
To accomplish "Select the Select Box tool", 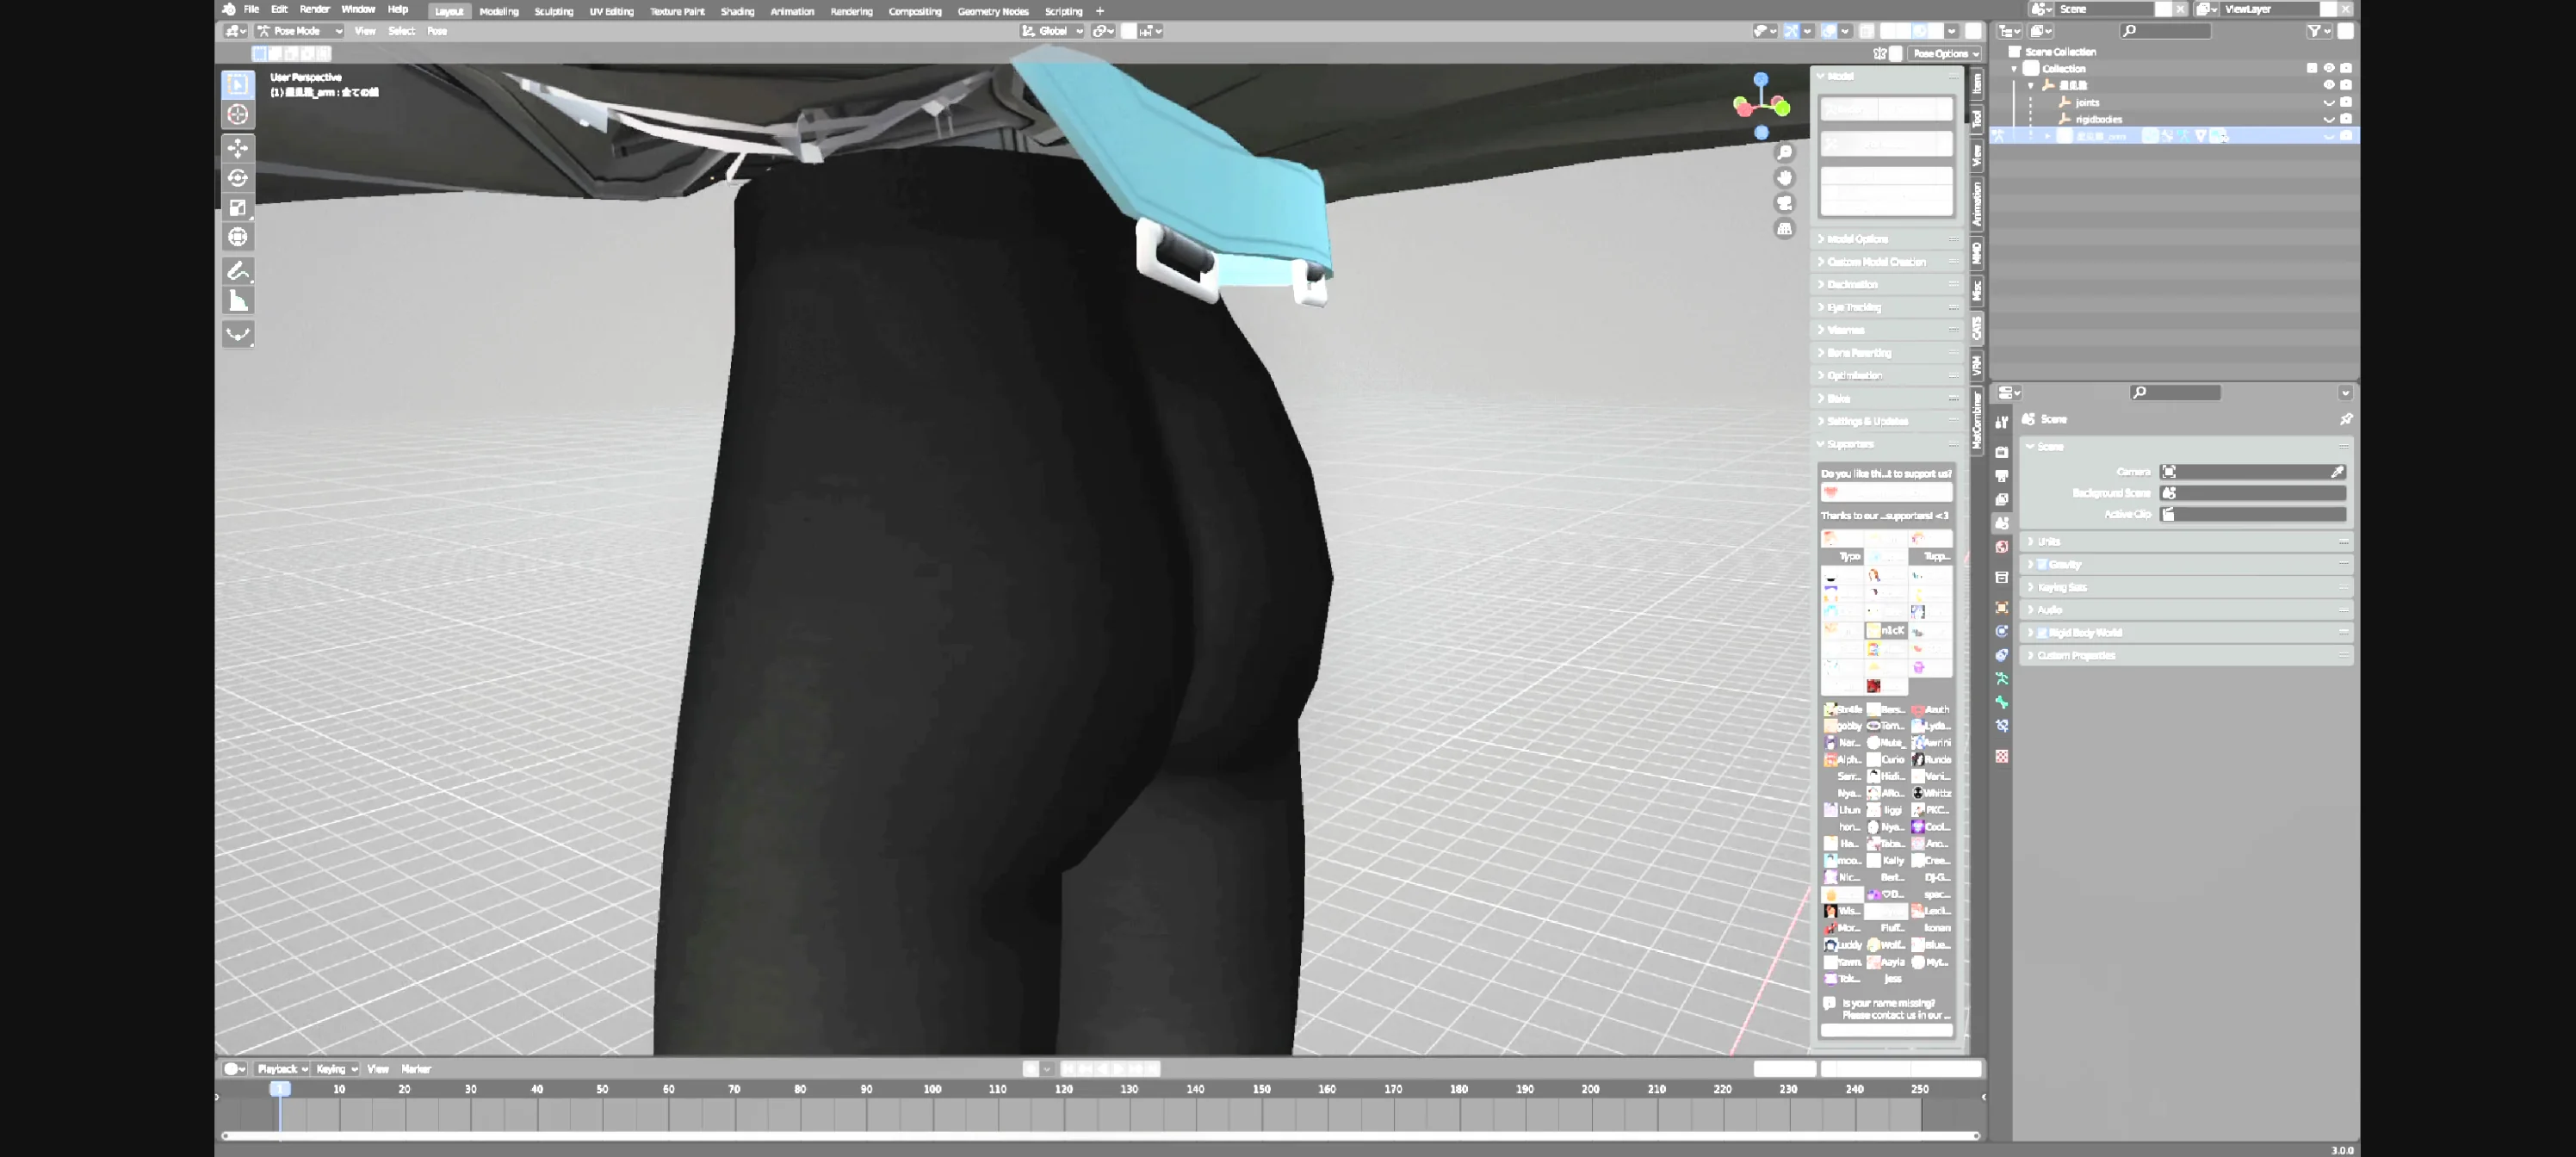I will [x=238, y=84].
